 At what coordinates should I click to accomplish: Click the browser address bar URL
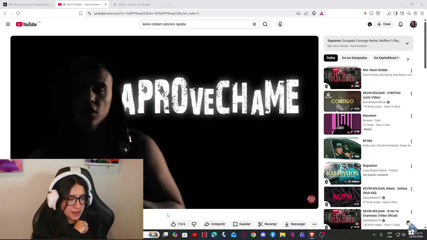click(147, 13)
